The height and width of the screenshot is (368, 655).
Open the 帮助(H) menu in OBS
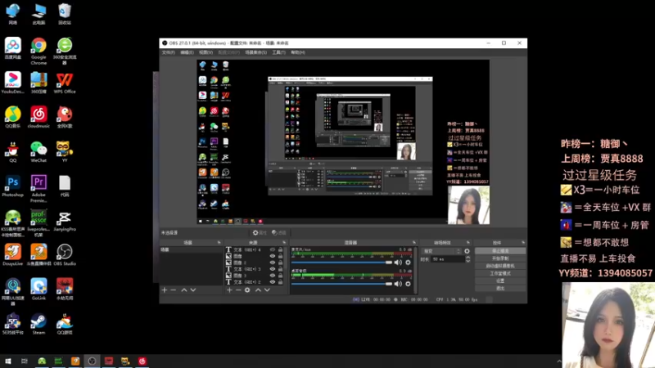tap(298, 52)
